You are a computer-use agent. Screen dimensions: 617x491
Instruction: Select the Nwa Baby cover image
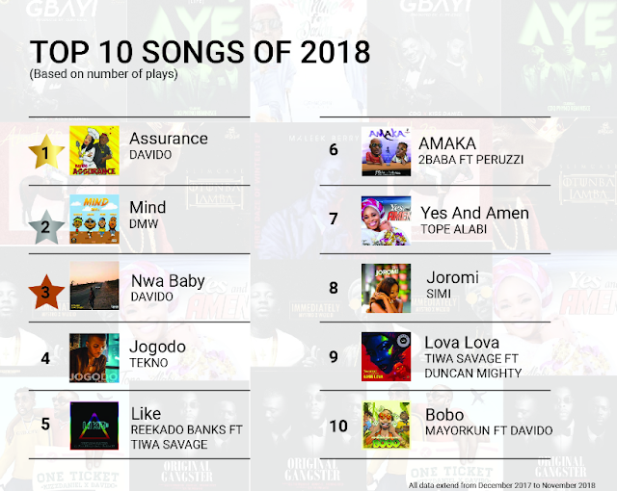tap(94, 286)
